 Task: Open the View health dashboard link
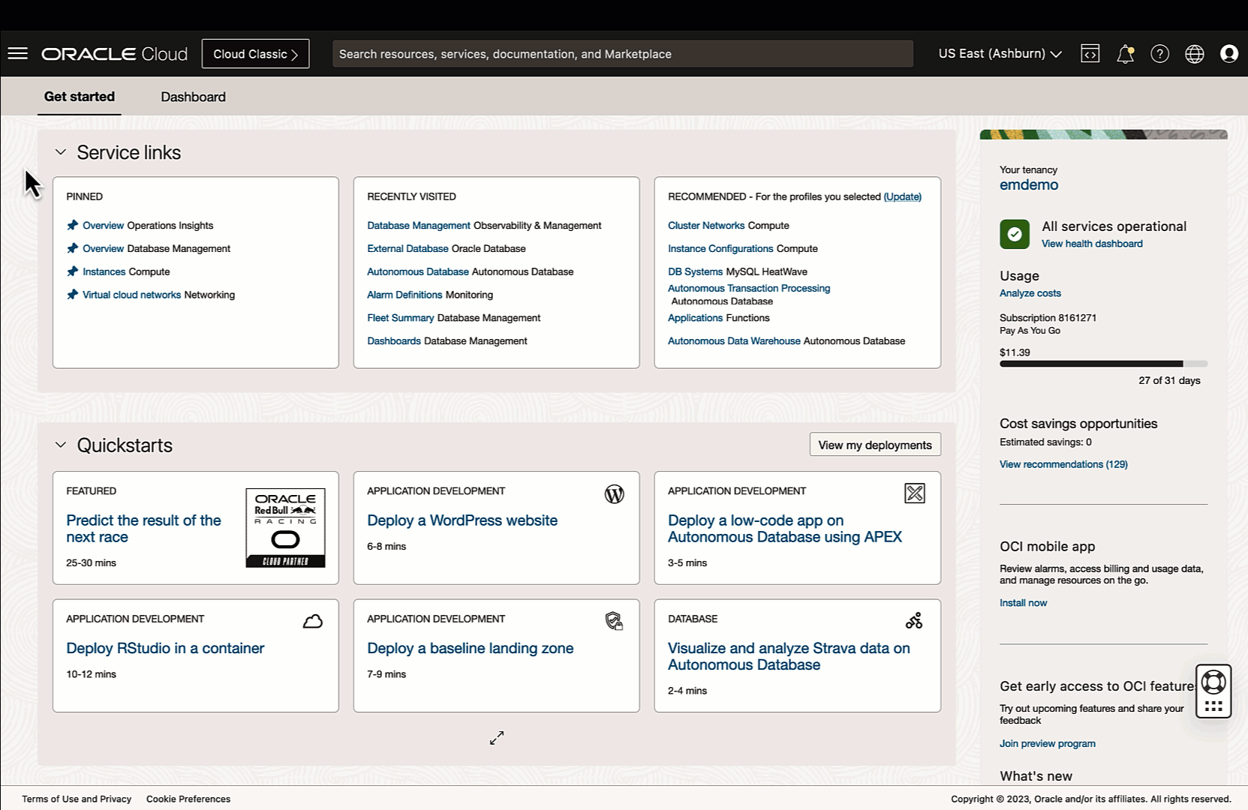tap(1091, 244)
